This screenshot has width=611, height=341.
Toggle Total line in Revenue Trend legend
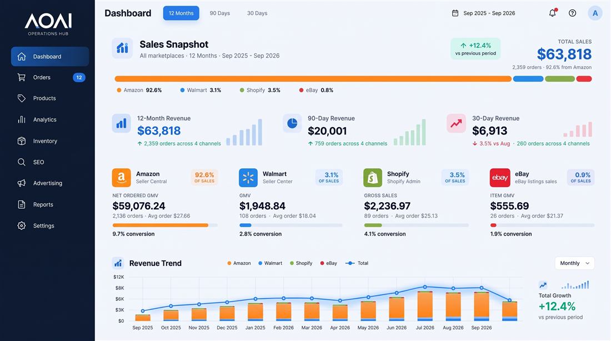tap(357, 263)
